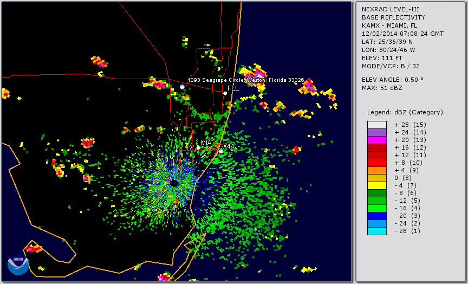Screen dimensions: 468x284
Task: Click the LON: 80/24/46 W text
Action: (388, 50)
